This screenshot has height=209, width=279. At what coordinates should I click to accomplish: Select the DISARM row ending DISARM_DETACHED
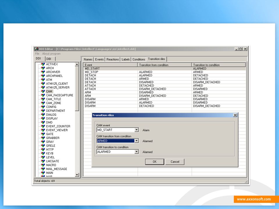(164, 106)
